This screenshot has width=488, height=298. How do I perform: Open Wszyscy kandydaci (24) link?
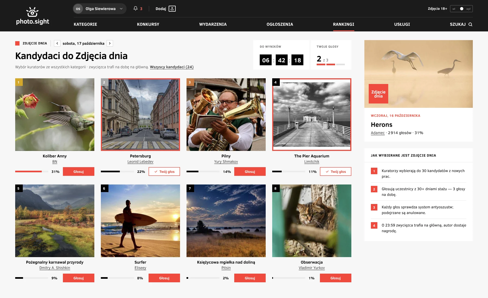[172, 67]
